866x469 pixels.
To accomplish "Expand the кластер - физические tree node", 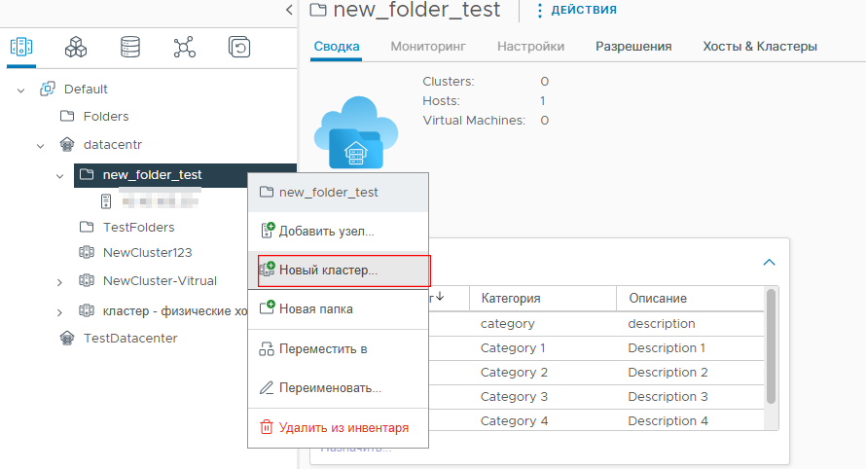I will coord(59,312).
